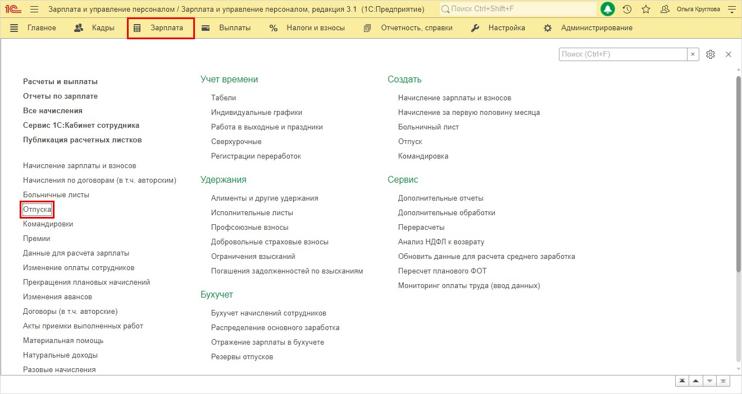Open Договоры (в т.ч. авторские)
This screenshot has height=394, width=742.
coord(70,311)
